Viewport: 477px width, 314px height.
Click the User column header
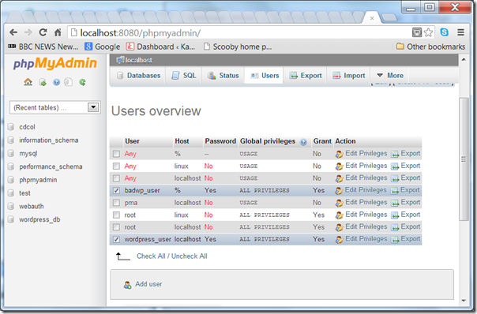tap(132, 141)
